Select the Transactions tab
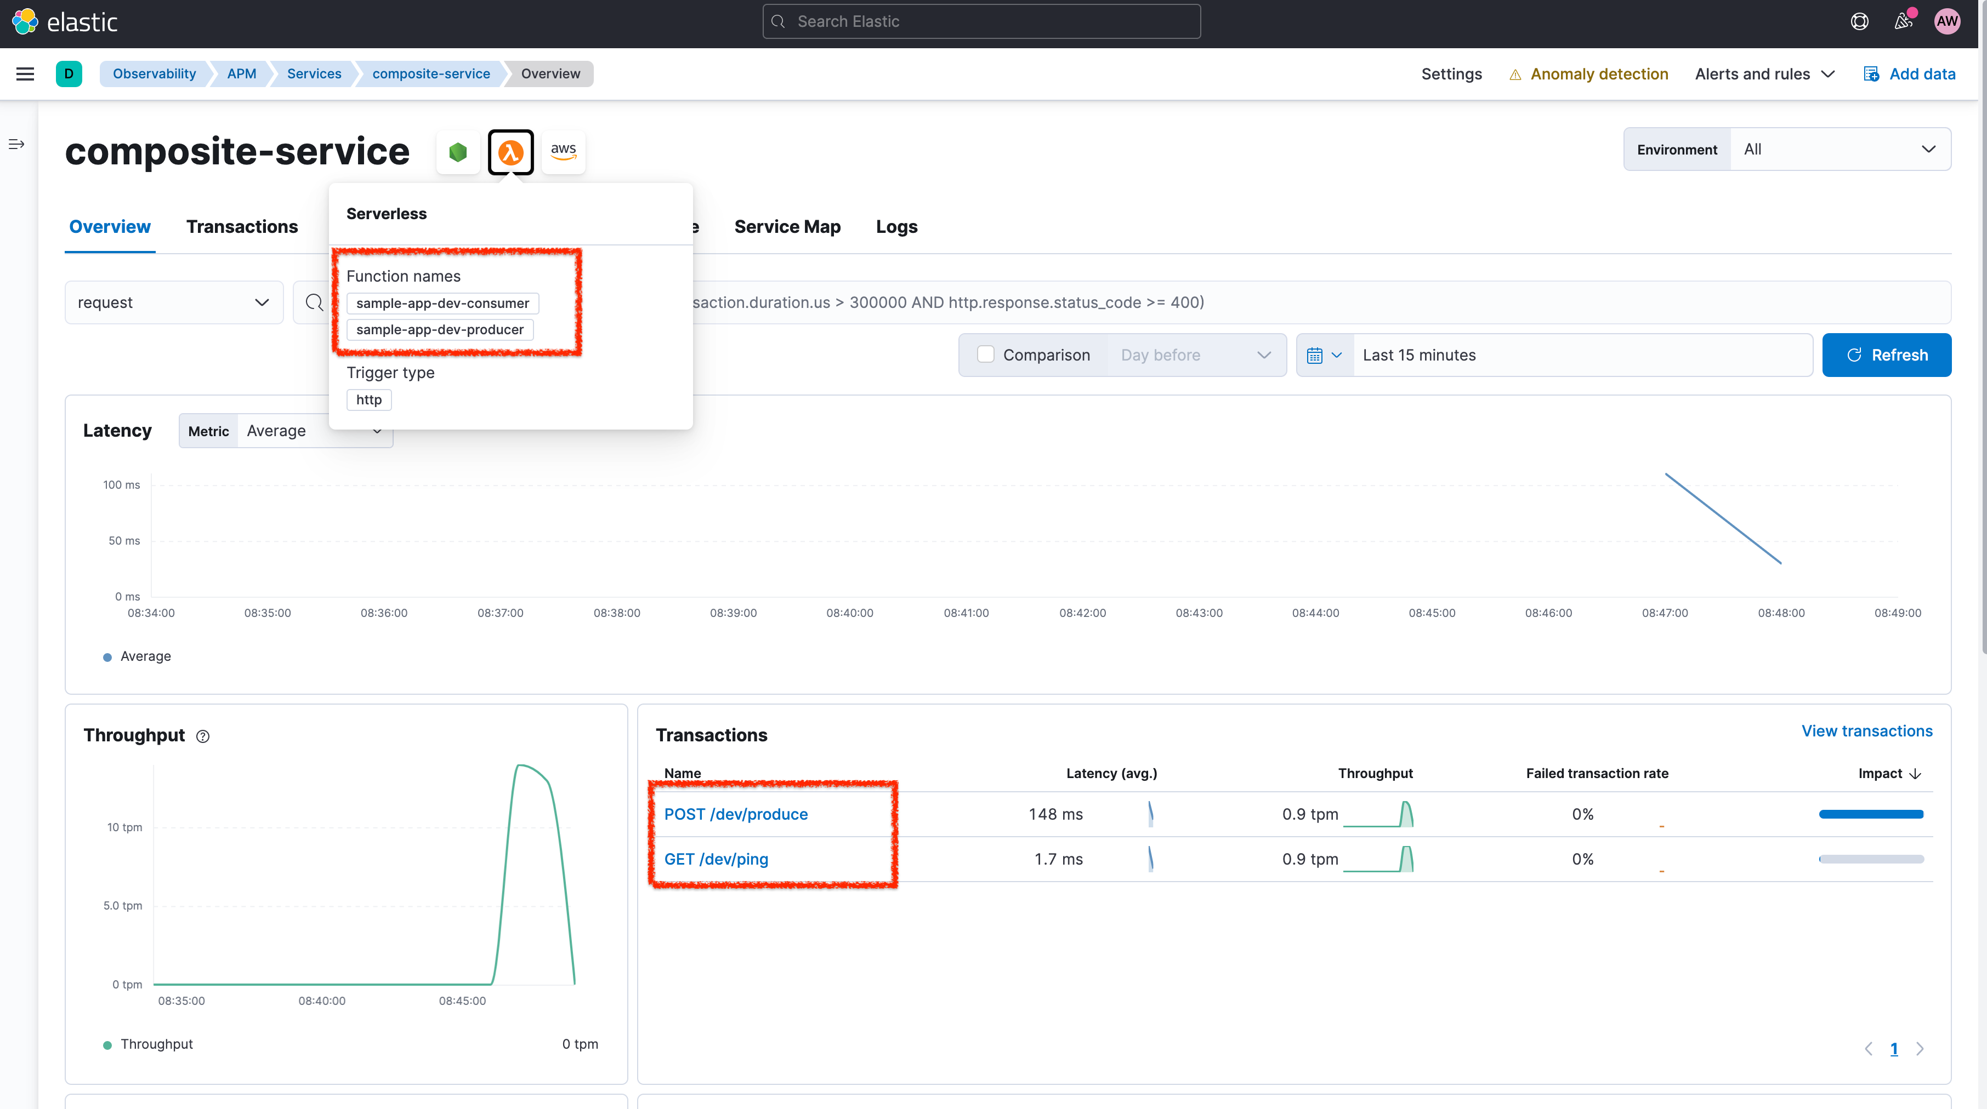The height and width of the screenshot is (1109, 1987). [x=242, y=226]
